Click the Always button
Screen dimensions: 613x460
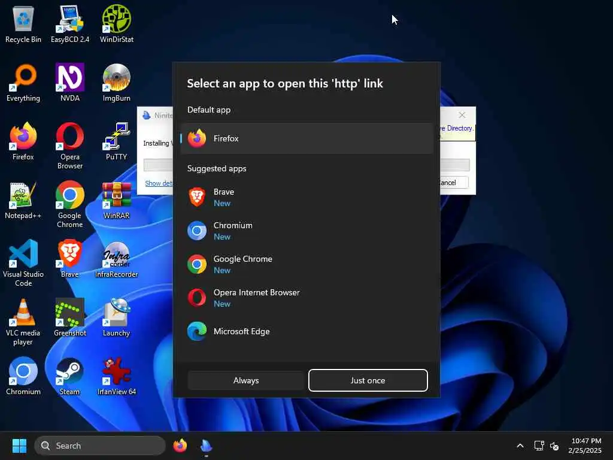coord(246,380)
